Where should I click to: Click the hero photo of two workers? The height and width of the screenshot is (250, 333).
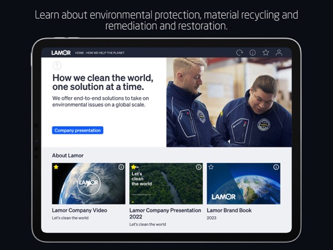[x=229, y=102]
